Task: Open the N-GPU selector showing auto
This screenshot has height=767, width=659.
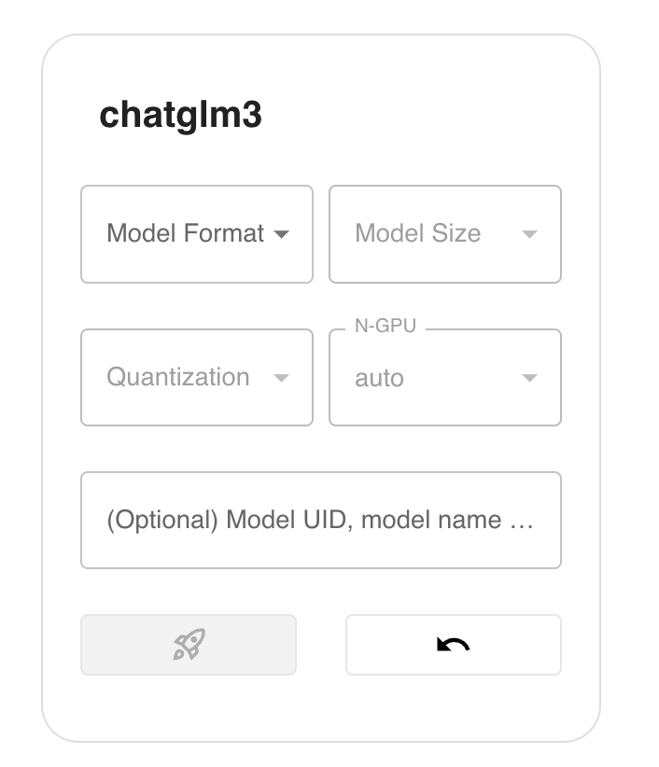Action: tap(445, 377)
